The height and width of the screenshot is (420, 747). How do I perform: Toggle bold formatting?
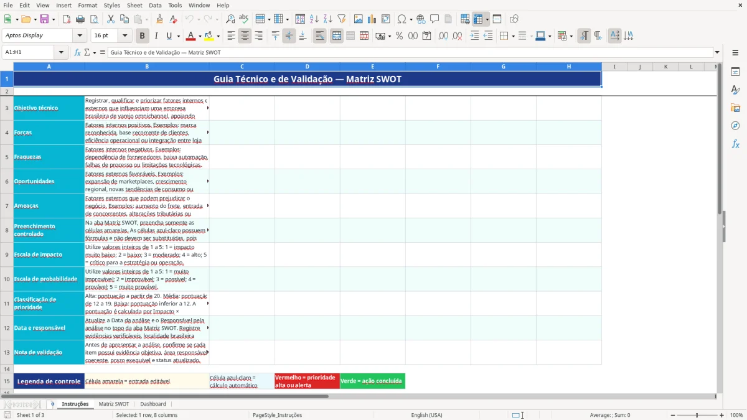pos(143,35)
